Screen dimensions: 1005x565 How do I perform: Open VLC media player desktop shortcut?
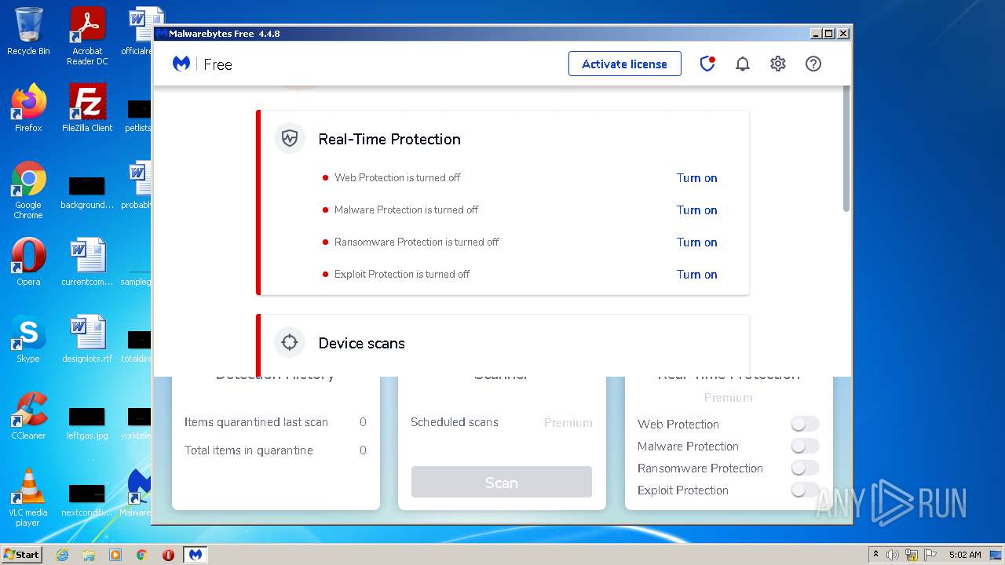click(28, 498)
